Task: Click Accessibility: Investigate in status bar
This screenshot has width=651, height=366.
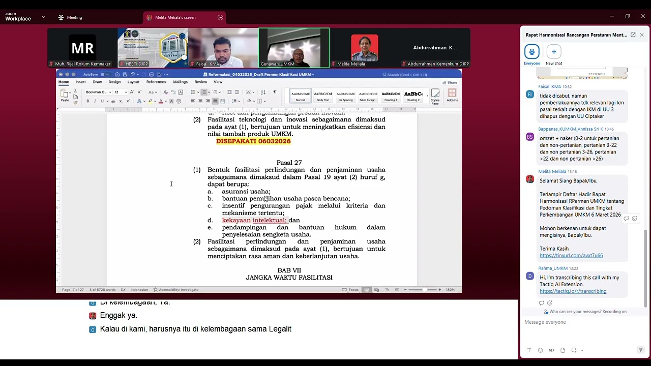Action: [176, 290]
